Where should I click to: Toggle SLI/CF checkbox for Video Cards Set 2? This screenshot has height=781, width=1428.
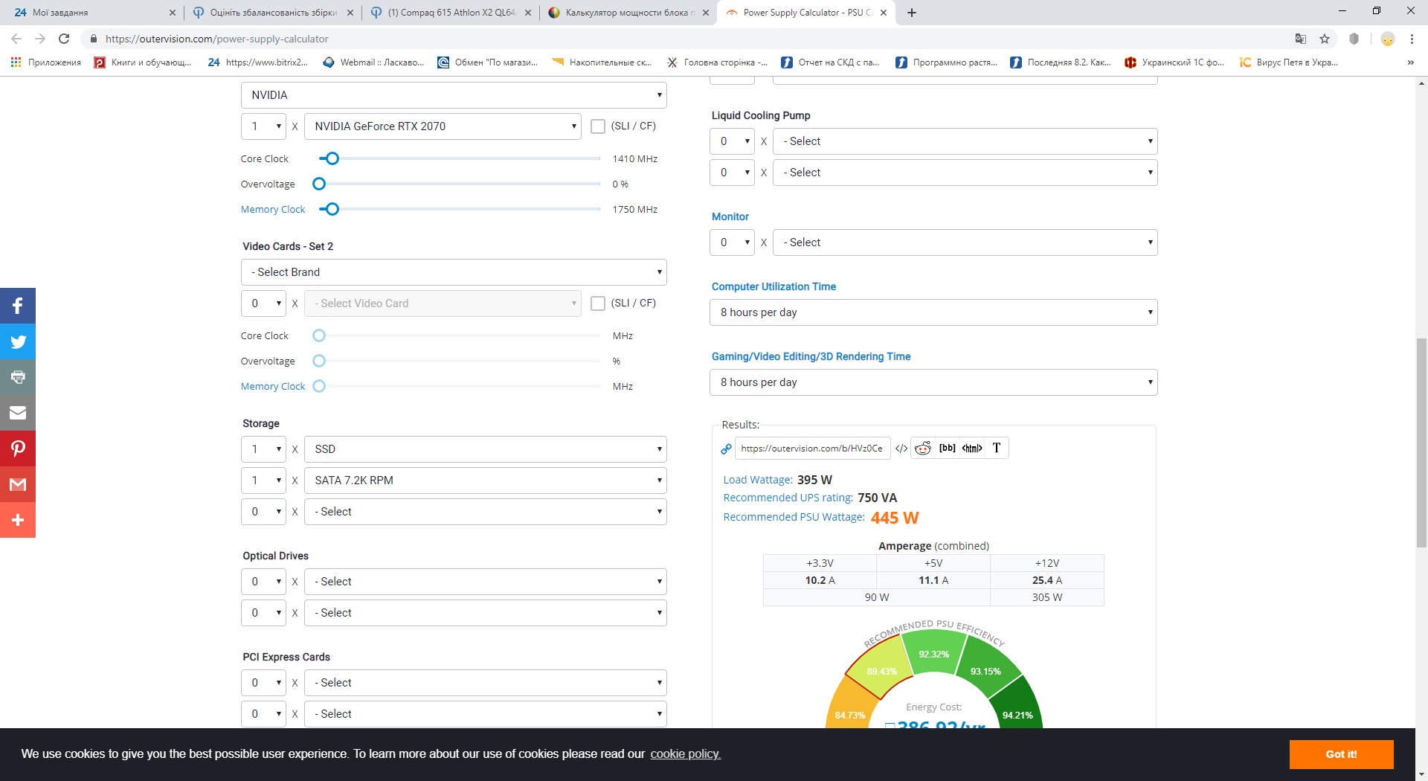tap(597, 303)
